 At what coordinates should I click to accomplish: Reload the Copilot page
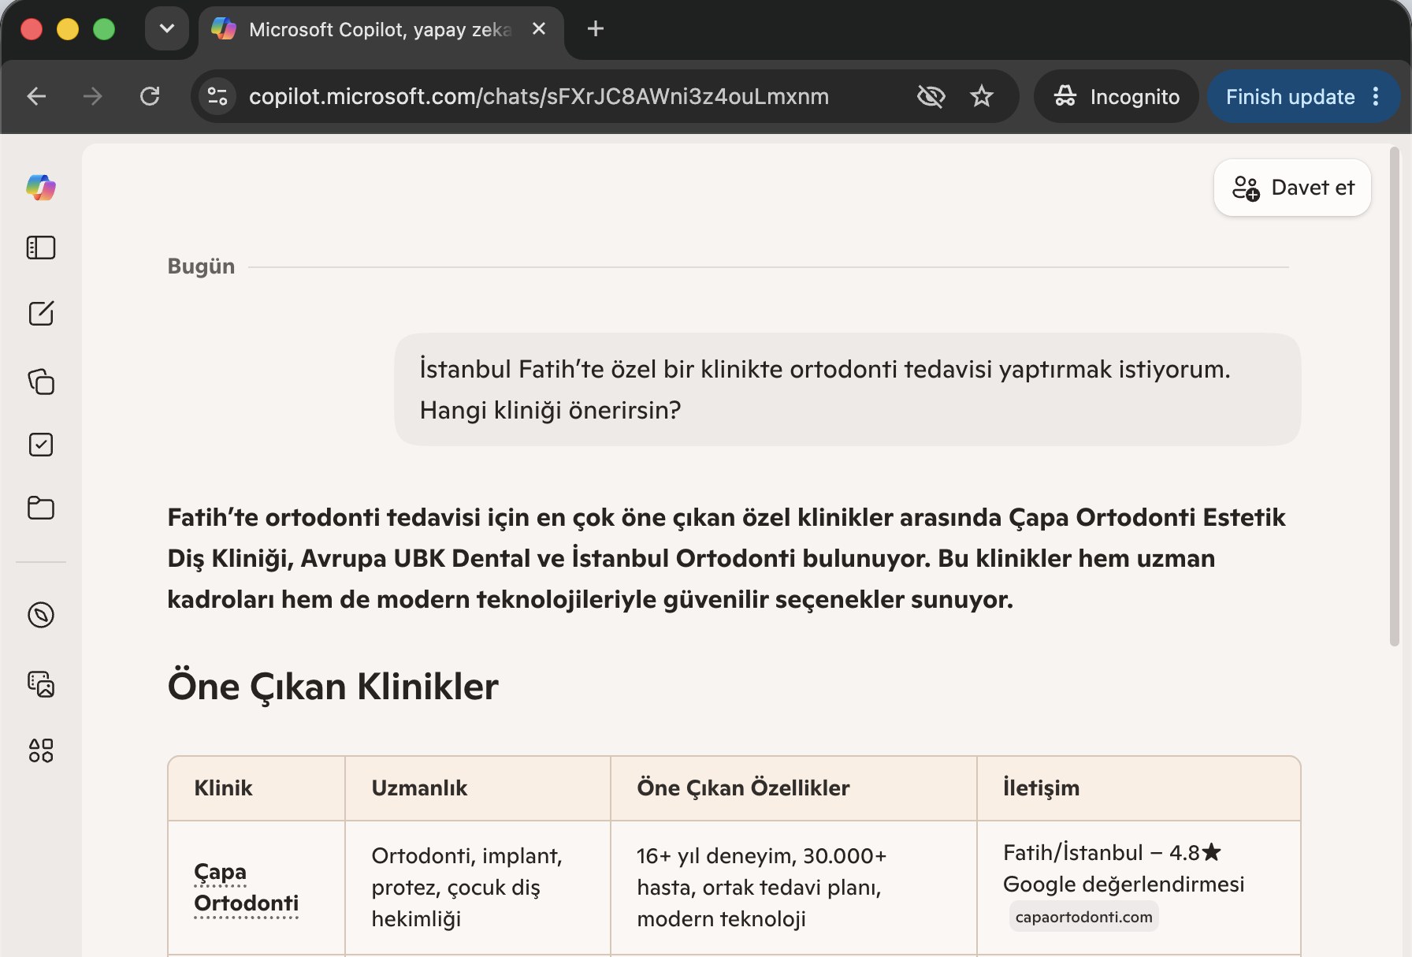(x=150, y=96)
